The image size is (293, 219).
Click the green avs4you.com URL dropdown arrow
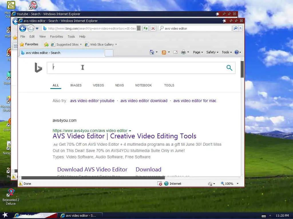pos(130,131)
